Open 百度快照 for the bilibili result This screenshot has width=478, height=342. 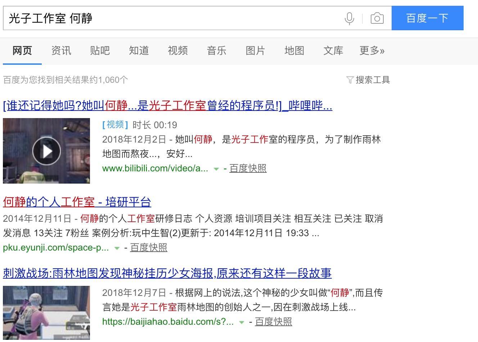pyautogui.click(x=248, y=168)
